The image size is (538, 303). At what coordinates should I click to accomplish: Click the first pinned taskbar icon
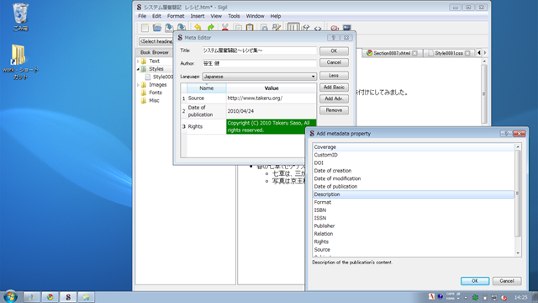click(32, 297)
